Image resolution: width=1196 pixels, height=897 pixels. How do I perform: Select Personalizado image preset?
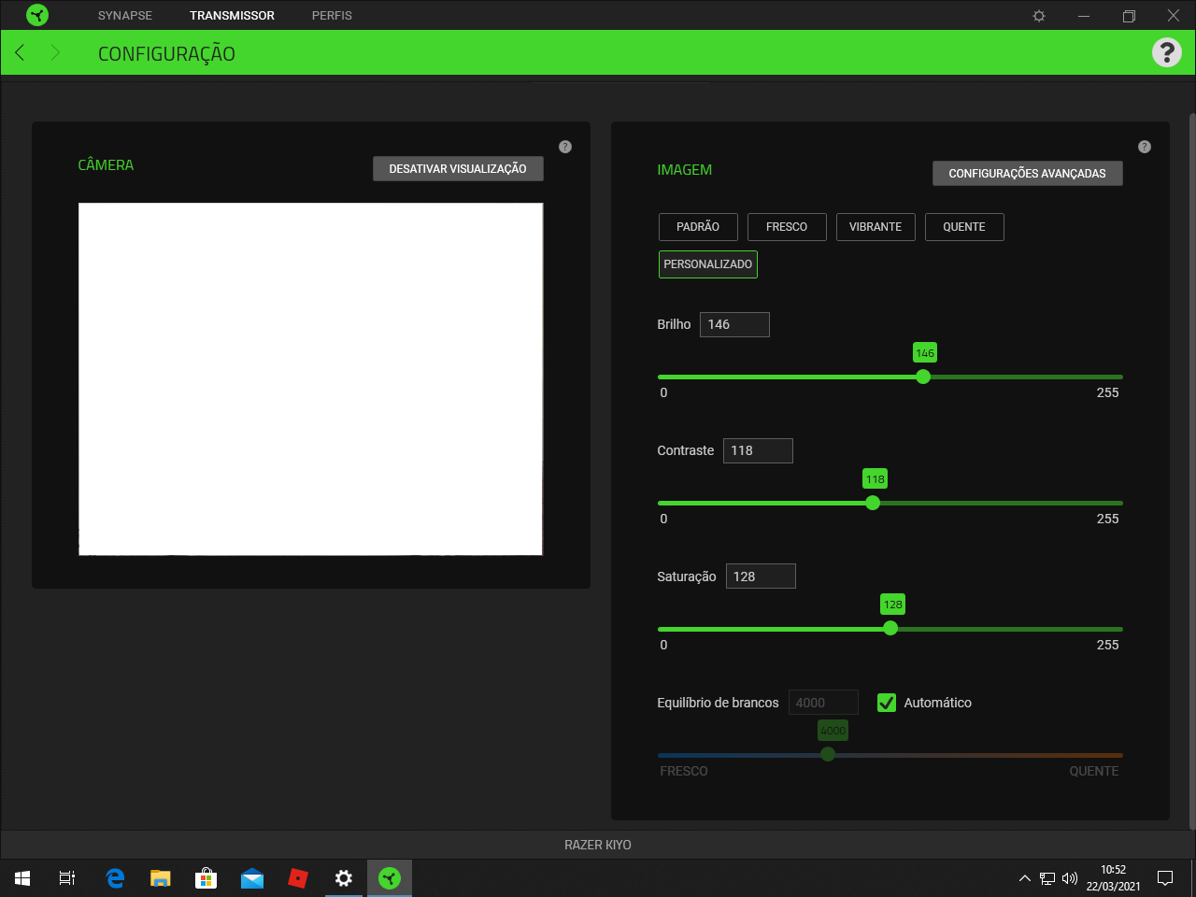(708, 264)
